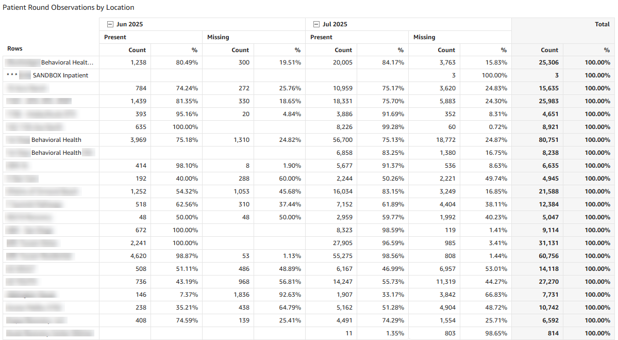Click the % header under Total
The image size is (618, 340).
tap(607, 50)
